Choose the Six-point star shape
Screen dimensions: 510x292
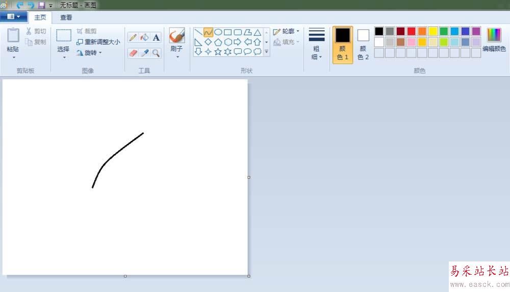click(x=228, y=51)
